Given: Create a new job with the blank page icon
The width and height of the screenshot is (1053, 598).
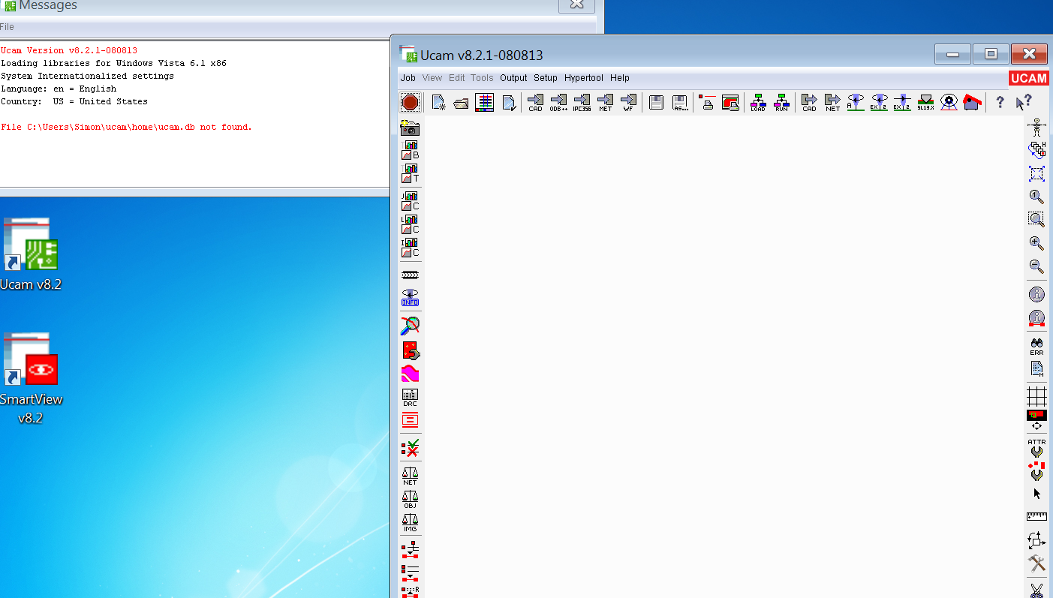Looking at the screenshot, I should (x=439, y=103).
